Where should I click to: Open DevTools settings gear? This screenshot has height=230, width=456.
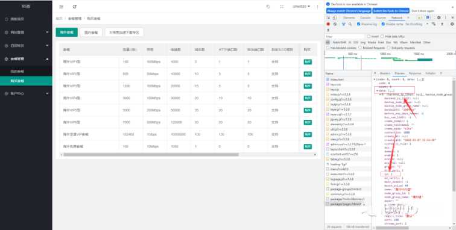coord(439,17)
